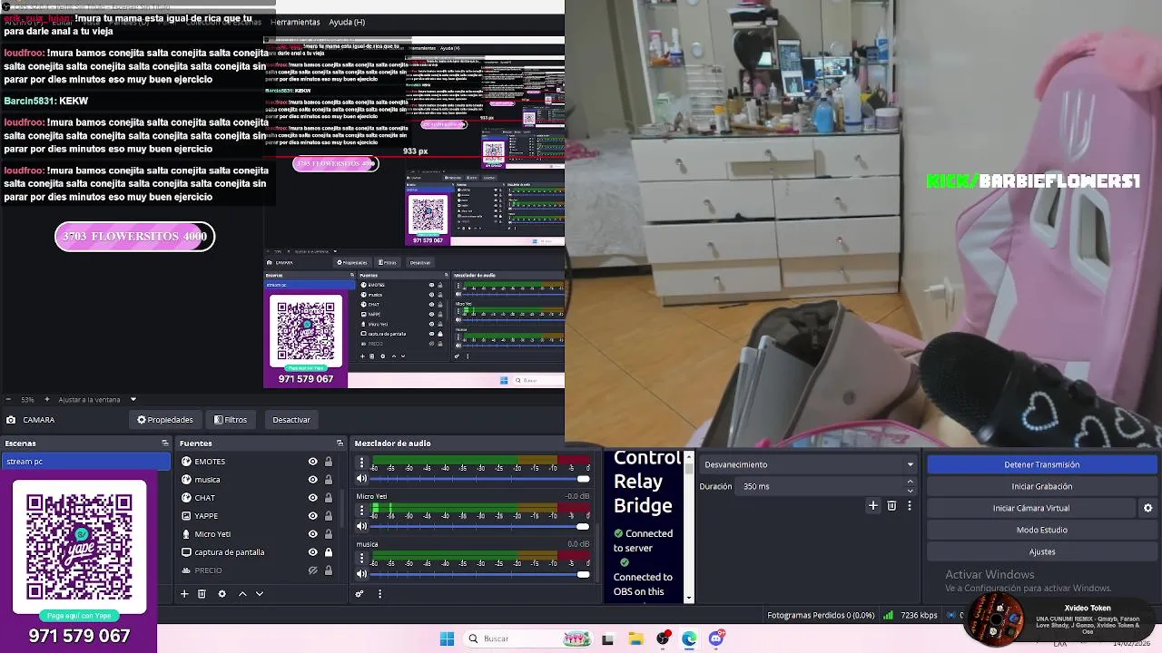Screen dimensions: 1162x653
Task: Lock the EMOTES source
Action: tap(329, 462)
